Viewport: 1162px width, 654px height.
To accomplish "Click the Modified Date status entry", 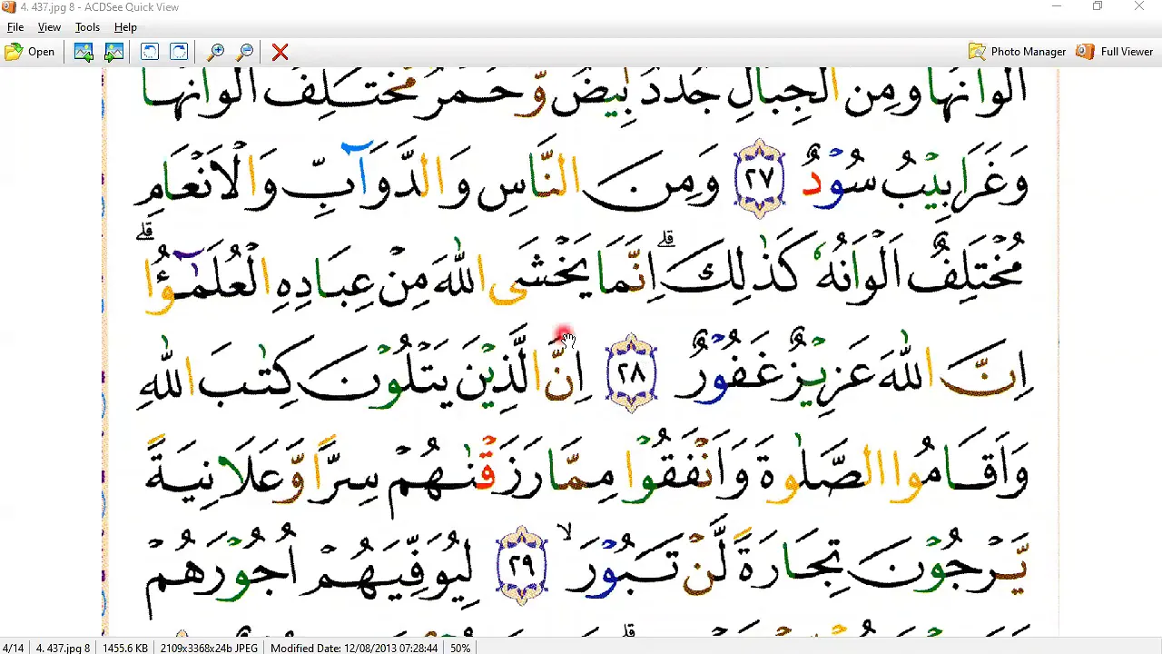I will click(x=354, y=648).
